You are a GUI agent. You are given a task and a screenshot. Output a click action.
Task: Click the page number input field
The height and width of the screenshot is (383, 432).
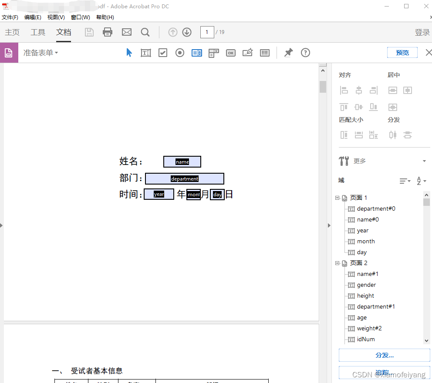[x=207, y=32]
